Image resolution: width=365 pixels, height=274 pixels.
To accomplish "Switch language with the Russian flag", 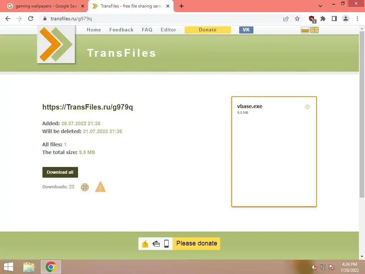I will [x=305, y=30].
